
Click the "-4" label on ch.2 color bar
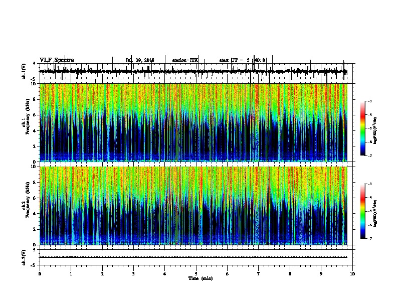[x=370, y=198]
